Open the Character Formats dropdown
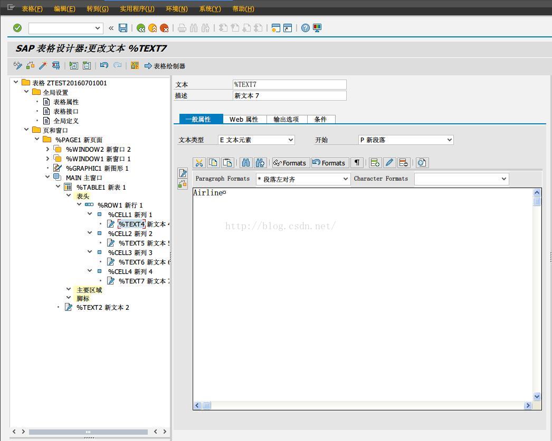 point(504,179)
